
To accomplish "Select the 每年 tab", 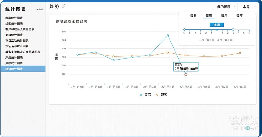I will coord(239,16).
